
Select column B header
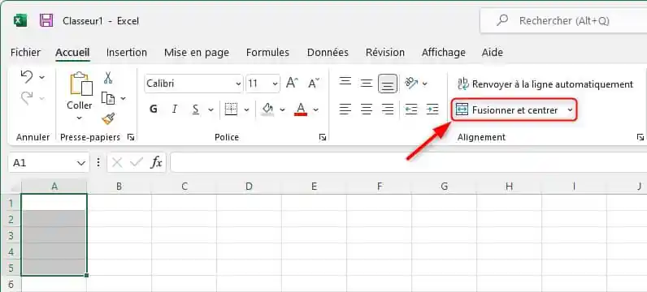pyautogui.click(x=119, y=187)
